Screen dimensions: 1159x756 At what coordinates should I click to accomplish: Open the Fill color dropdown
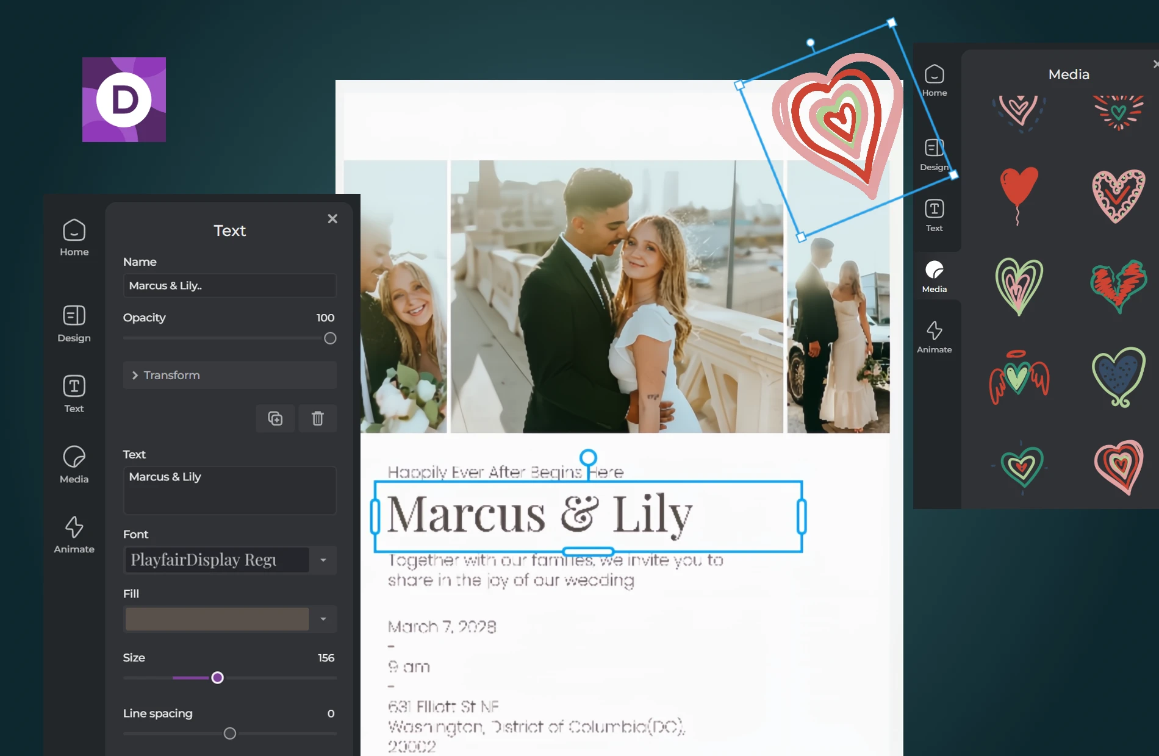(x=323, y=619)
